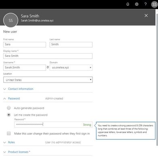Open the Domain dropdown us.onetea.xyz
Image resolution: width=158 pixels, height=161 pixels.
click(x=71, y=68)
